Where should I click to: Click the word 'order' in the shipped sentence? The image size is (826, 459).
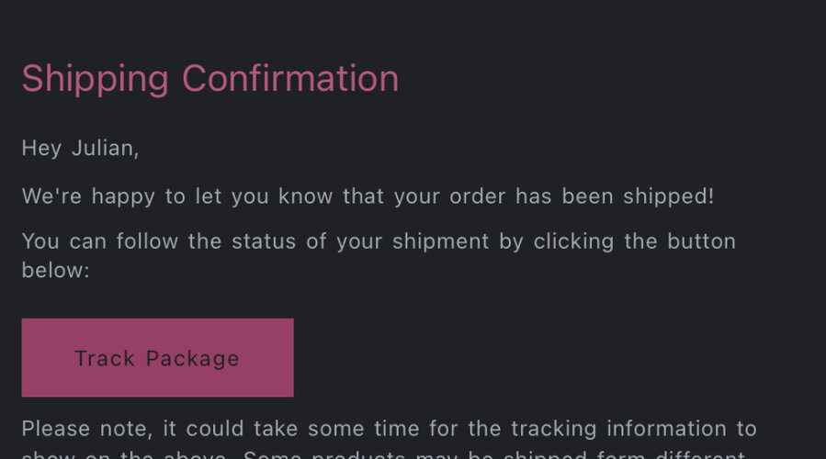(477, 196)
